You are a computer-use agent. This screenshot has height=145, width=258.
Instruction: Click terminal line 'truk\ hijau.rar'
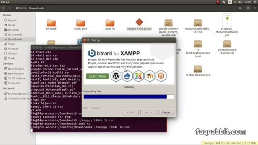(44, 103)
